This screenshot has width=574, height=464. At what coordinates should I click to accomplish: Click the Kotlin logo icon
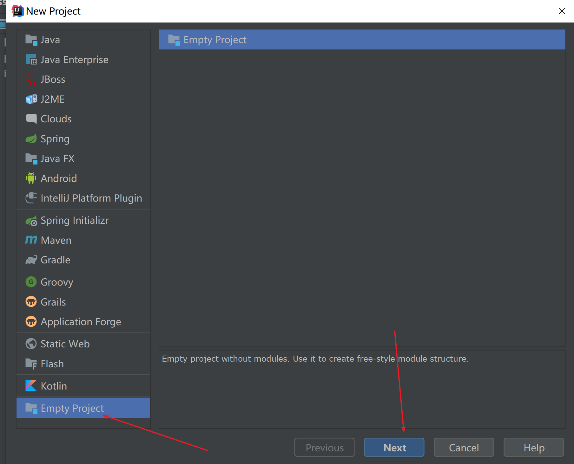[31, 386]
